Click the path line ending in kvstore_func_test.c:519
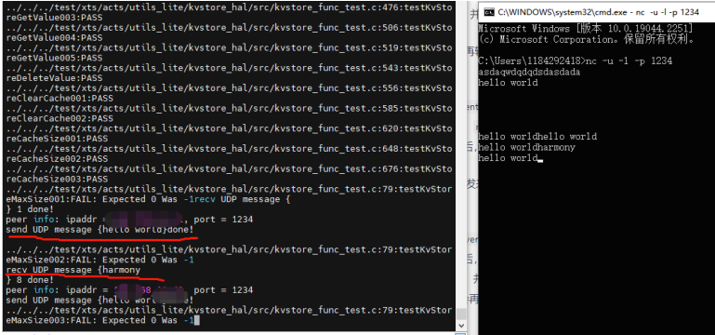715x335 pixels. (230, 47)
